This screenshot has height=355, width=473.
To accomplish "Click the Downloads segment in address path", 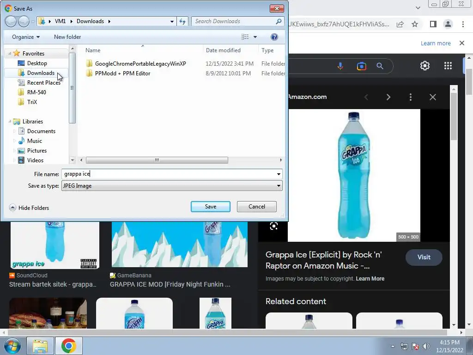I will tap(90, 21).
